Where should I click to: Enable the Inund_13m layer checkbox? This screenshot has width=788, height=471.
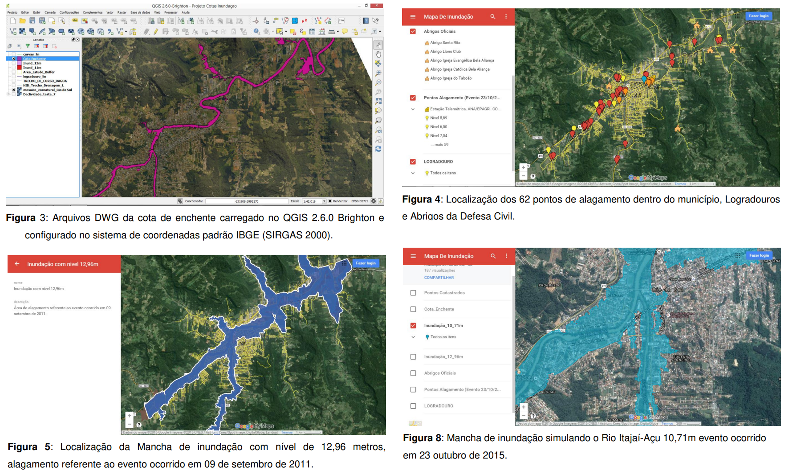tap(14, 63)
